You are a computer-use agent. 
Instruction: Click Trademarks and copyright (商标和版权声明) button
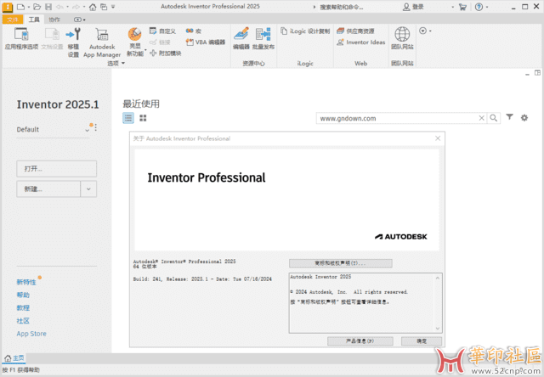click(340, 263)
